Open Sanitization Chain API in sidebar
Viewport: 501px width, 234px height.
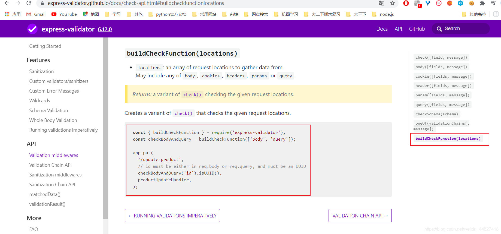52,185
